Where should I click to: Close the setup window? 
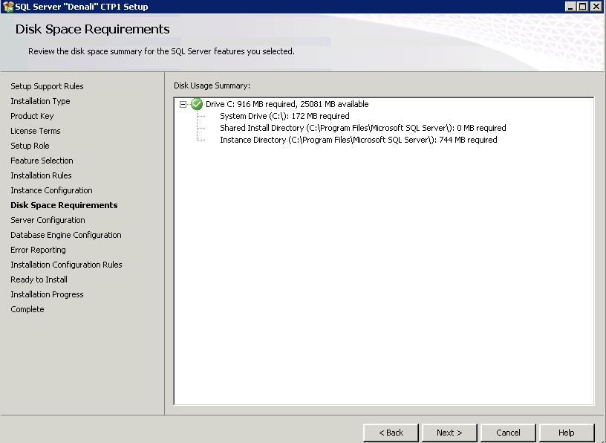[x=596, y=7]
